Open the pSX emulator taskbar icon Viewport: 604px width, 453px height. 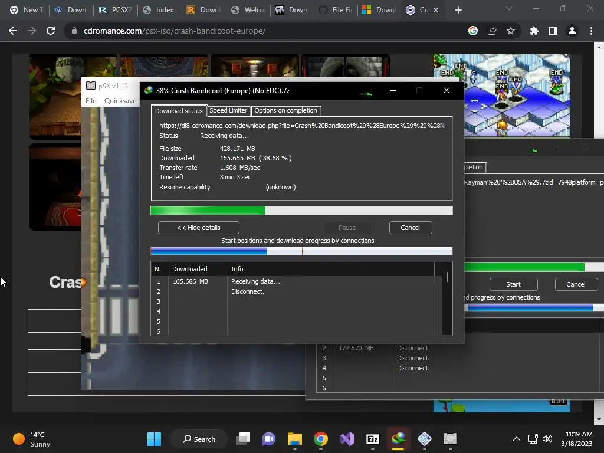pos(450,439)
